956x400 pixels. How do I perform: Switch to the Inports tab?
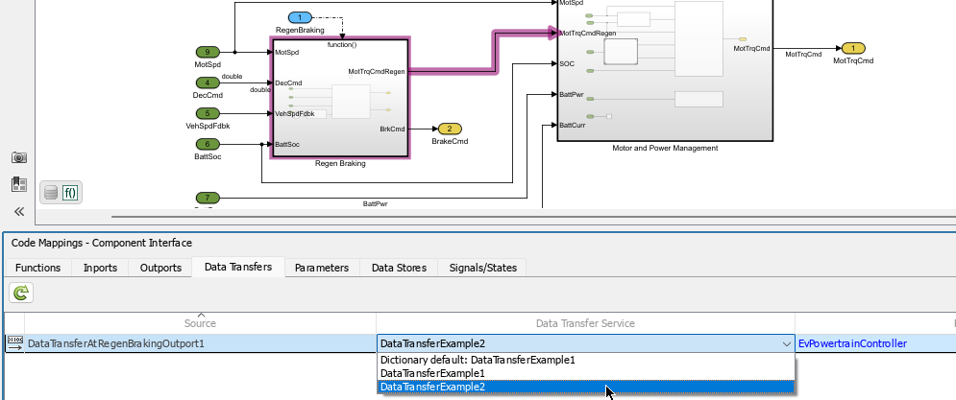pos(101,268)
